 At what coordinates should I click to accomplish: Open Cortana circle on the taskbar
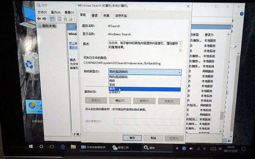pyautogui.click(x=41, y=147)
